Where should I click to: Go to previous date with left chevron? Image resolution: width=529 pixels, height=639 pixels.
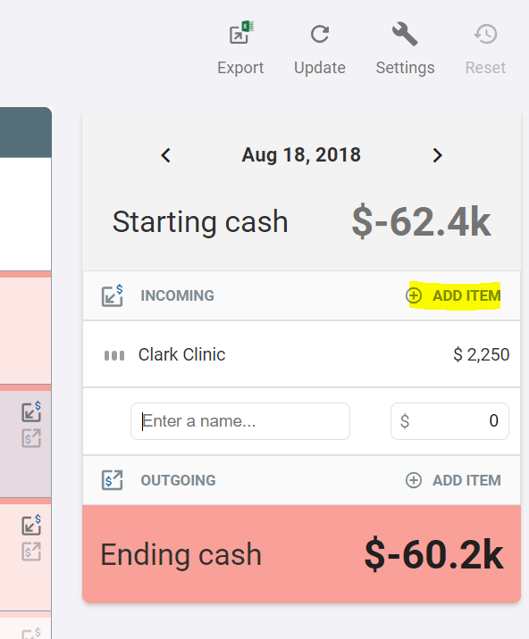point(165,155)
